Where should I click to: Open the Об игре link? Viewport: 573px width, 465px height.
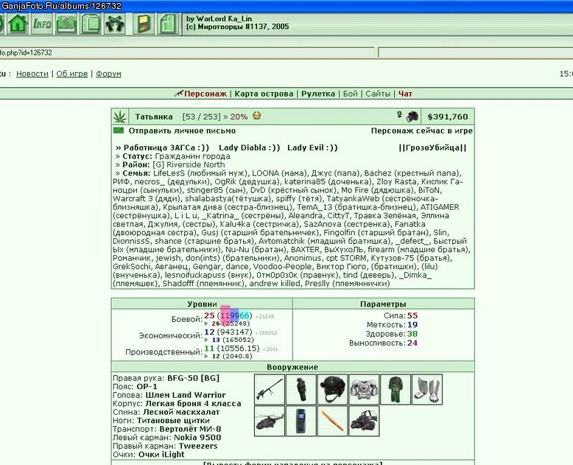[x=72, y=74]
